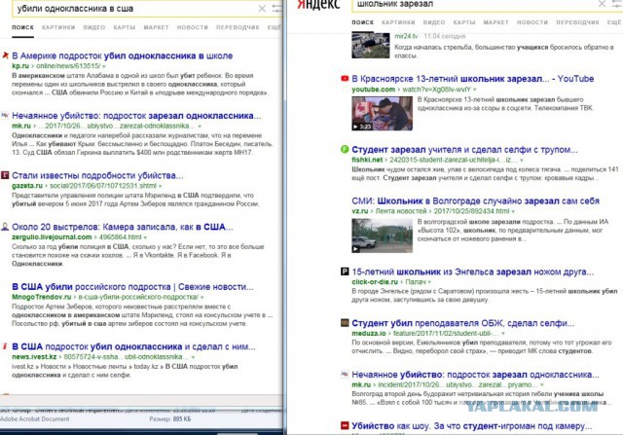Open 'В Америке подросток убил одноклассника' result
This screenshot has height=435, width=623.
(123, 55)
